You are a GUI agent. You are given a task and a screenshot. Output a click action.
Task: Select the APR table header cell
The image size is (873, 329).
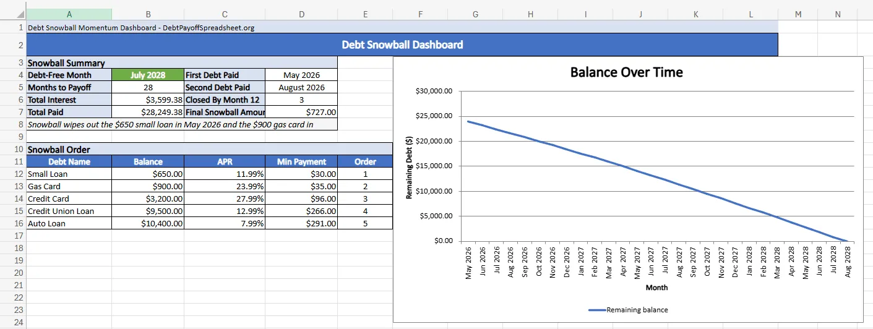(225, 161)
